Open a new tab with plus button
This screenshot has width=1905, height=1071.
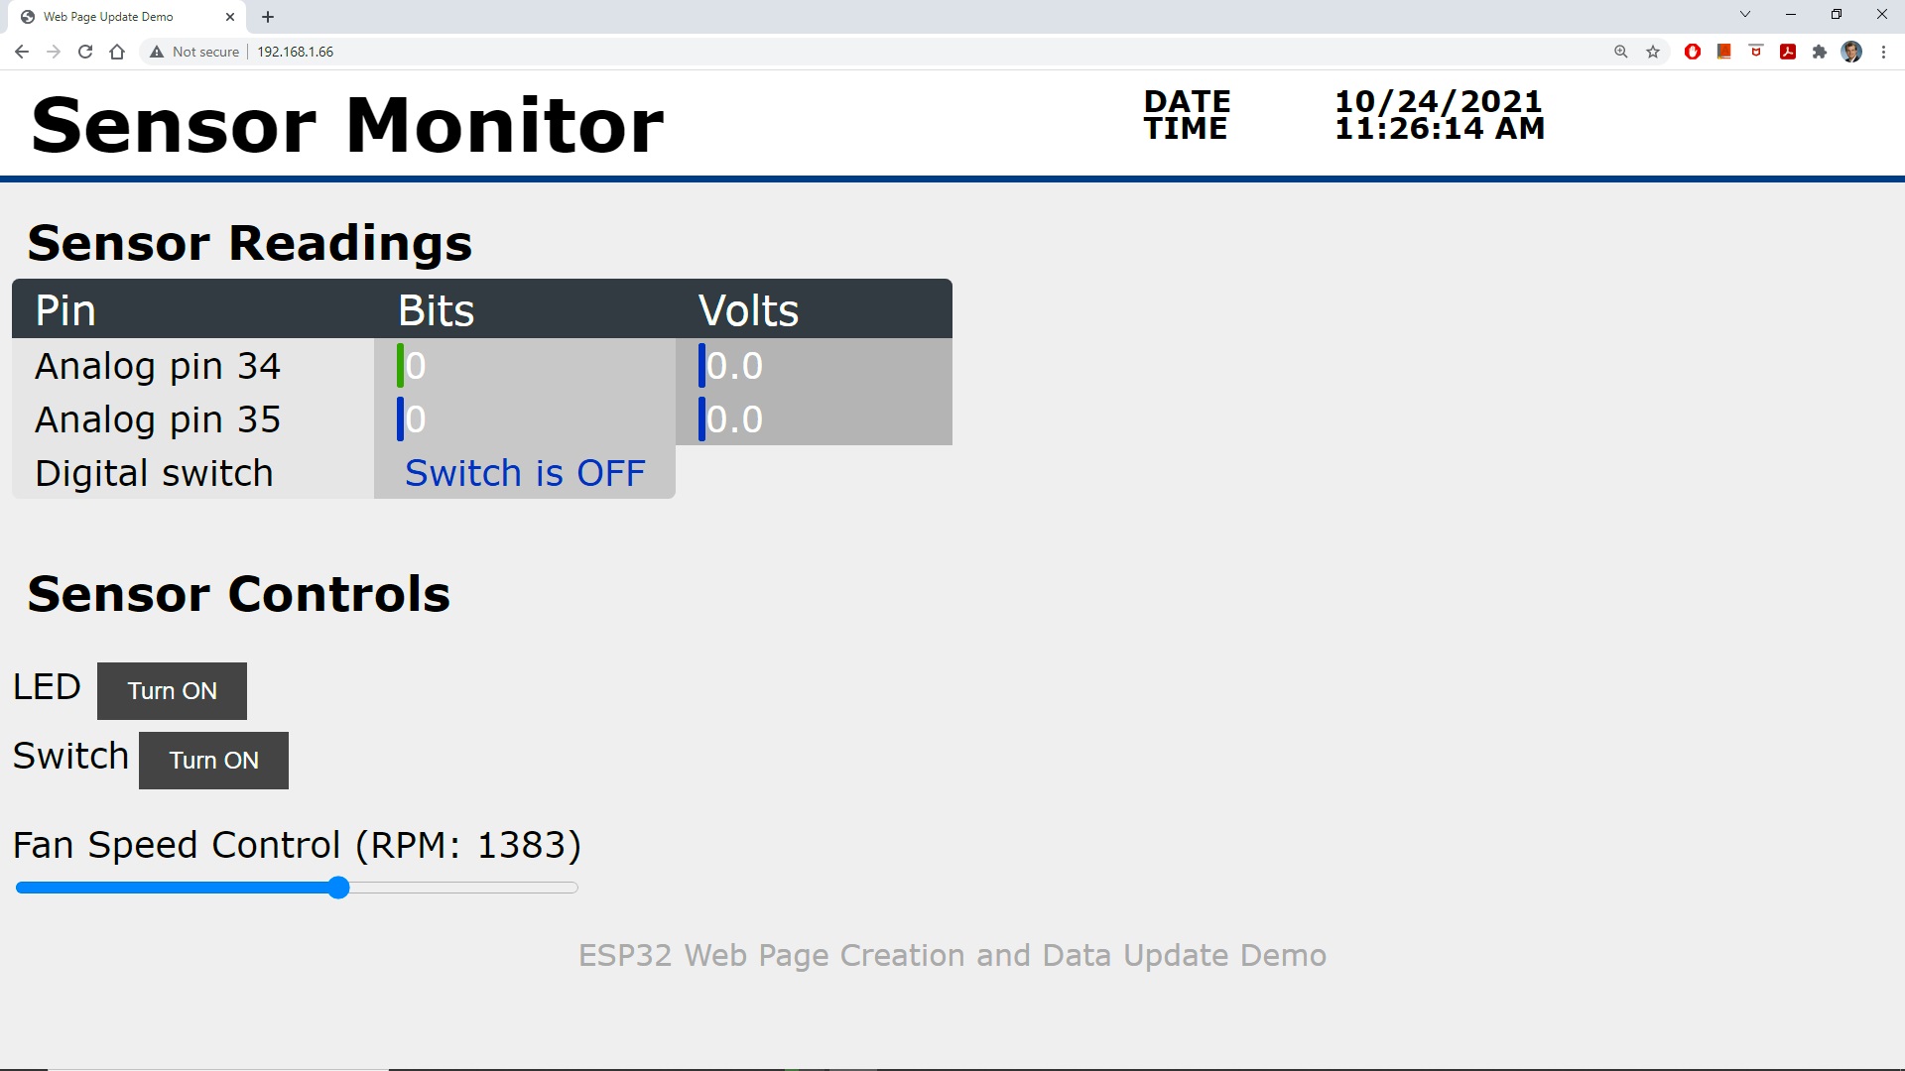268,17
